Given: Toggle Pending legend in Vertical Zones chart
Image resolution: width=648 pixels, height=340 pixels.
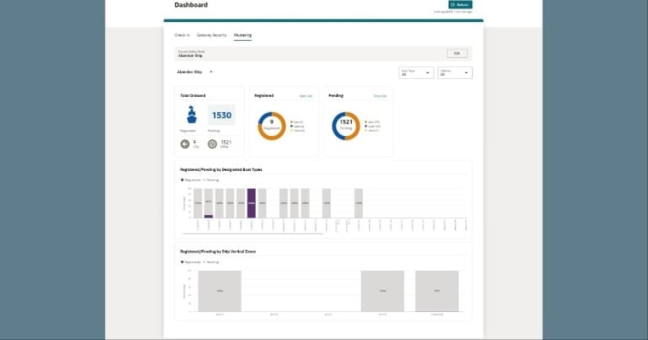Looking at the screenshot, I should point(211,262).
